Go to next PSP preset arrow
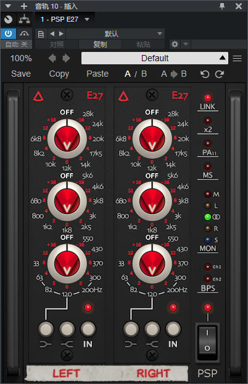The height and width of the screenshot is (384, 248). (x=66, y=58)
